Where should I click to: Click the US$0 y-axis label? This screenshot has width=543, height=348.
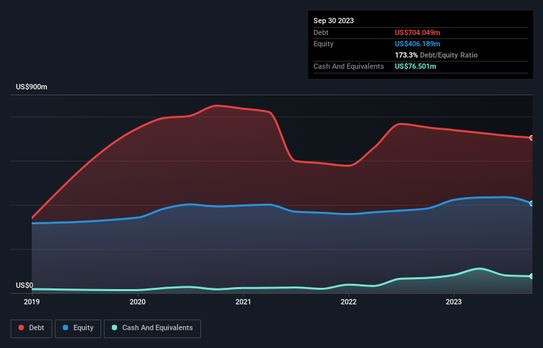pos(24,285)
